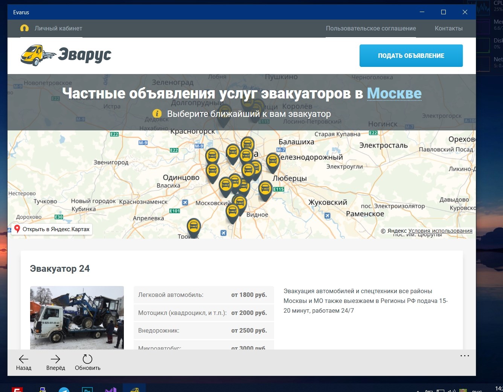Click Открыть в Яндекс.Картах button
The height and width of the screenshot is (392, 503).
(x=52, y=229)
